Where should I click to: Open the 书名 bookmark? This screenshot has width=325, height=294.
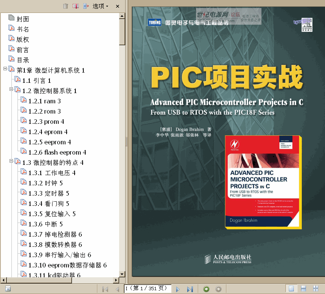[23, 29]
